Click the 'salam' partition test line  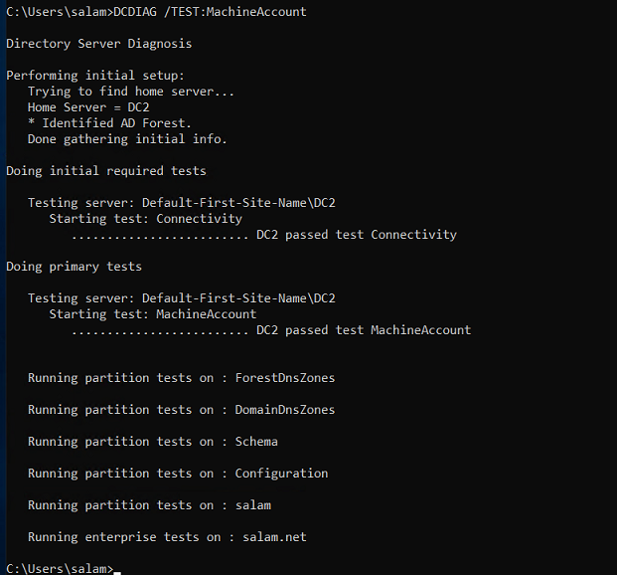(149, 505)
